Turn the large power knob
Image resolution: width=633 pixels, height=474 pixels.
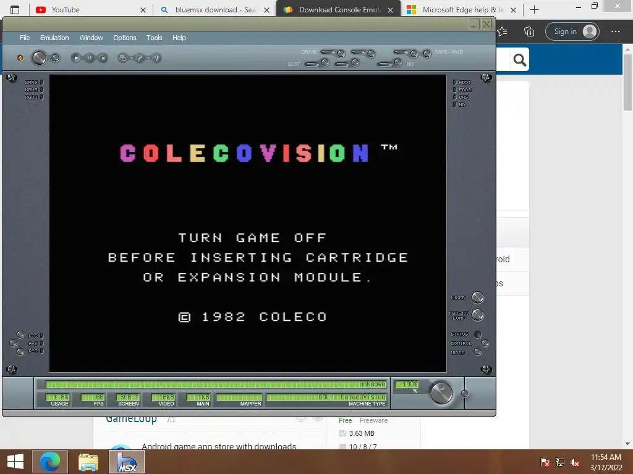pos(39,58)
